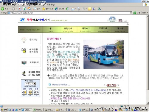The height and width of the screenshot is (112, 149).
Task: Open the 5 Internet Explorer taskbar group dropdown
Action: point(31,110)
